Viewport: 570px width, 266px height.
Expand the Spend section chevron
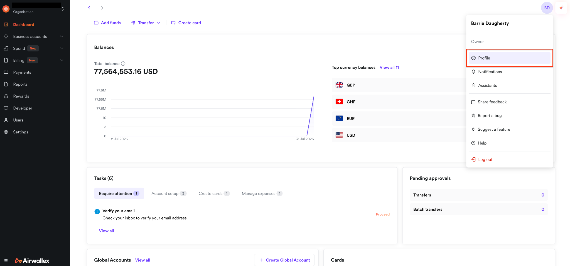pos(62,48)
